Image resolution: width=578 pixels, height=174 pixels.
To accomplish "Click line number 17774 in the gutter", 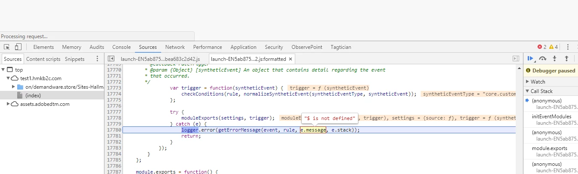I will [x=114, y=94].
